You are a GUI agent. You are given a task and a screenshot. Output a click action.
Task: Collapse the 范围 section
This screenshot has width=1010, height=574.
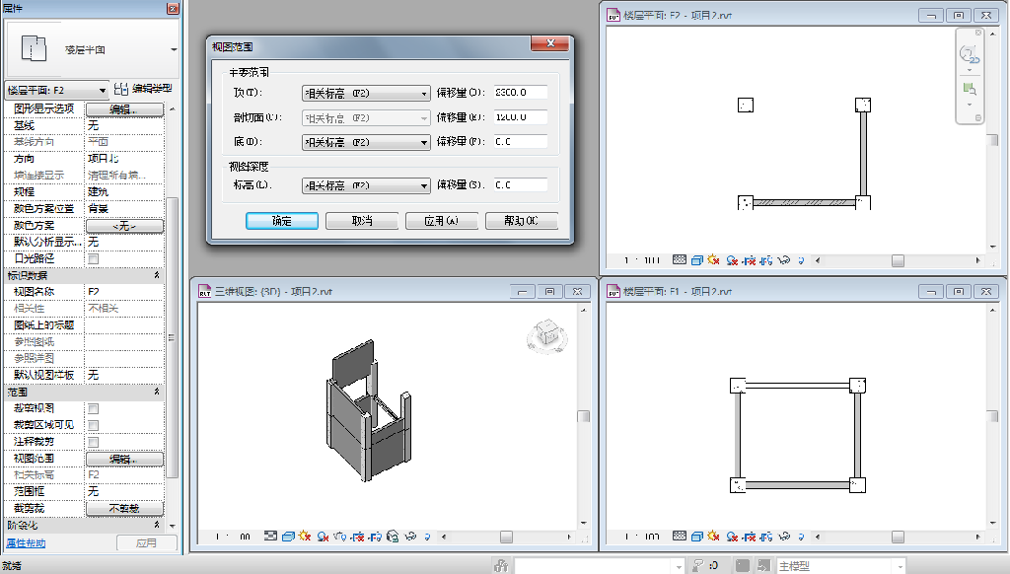157,392
